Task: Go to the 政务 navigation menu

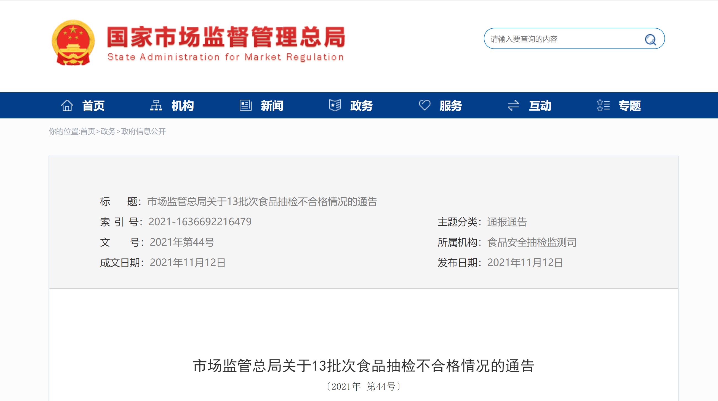Action: [362, 106]
